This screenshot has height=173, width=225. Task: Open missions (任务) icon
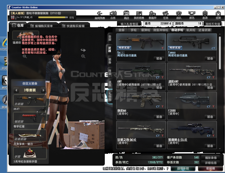pos(166,15)
